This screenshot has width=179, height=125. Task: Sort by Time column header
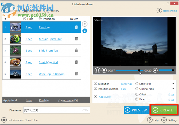tap(28, 19)
